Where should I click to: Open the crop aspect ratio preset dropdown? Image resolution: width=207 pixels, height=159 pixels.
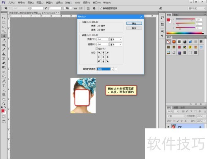tap(21, 8)
